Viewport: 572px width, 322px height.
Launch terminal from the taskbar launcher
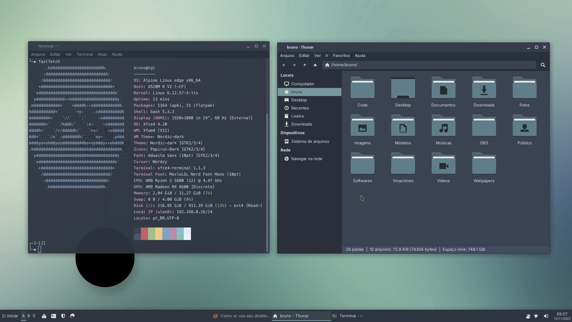click(x=54, y=316)
